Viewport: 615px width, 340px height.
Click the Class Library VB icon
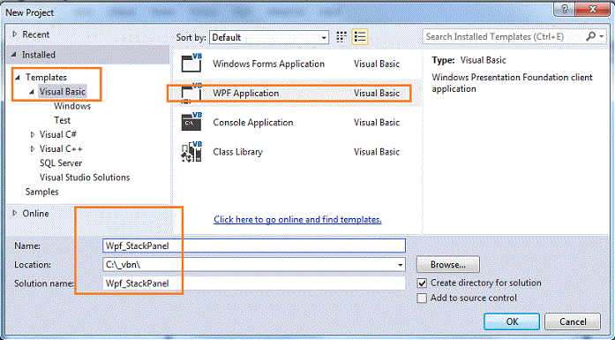click(x=191, y=152)
